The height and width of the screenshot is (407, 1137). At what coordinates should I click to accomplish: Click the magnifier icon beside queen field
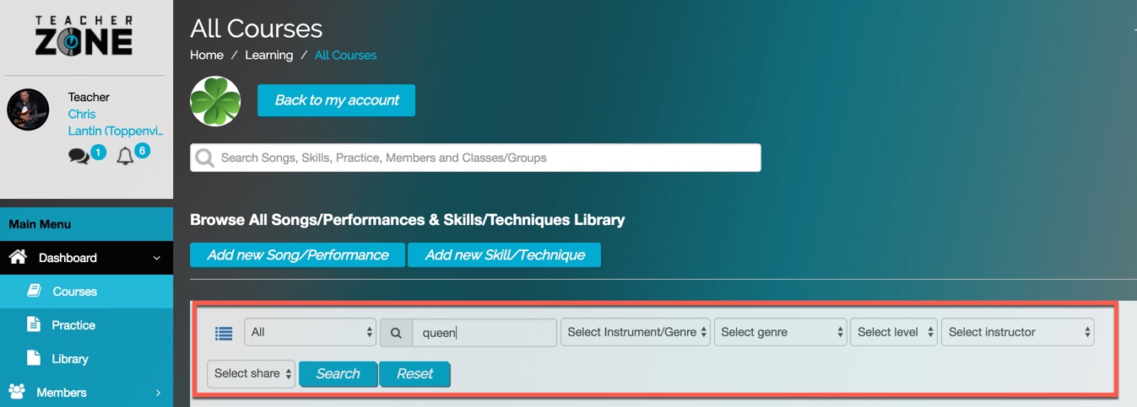click(396, 333)
